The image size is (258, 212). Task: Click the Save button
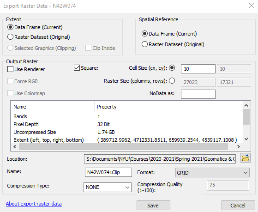pyautogui.click(x=153, y=206)
